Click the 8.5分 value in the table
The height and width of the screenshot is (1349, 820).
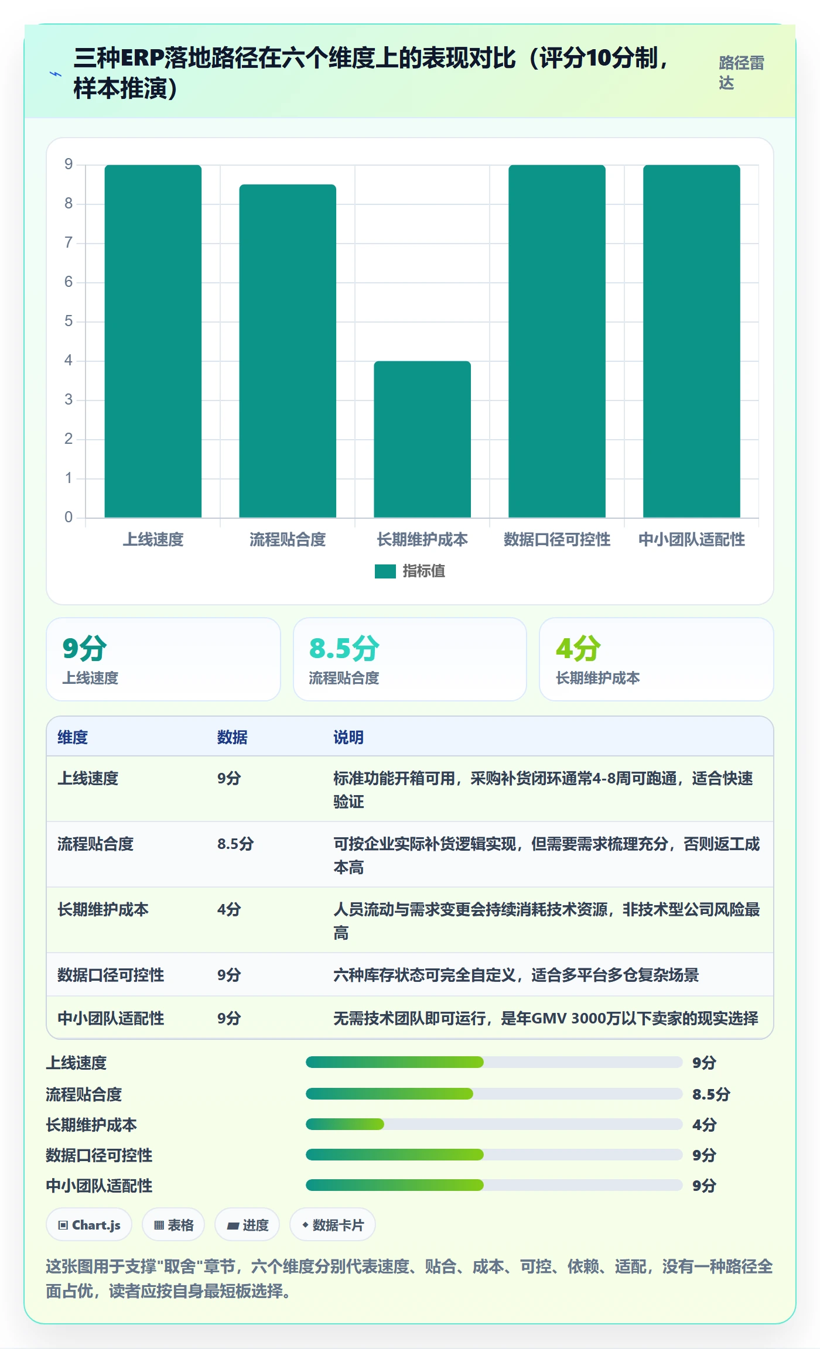[235, 844]
